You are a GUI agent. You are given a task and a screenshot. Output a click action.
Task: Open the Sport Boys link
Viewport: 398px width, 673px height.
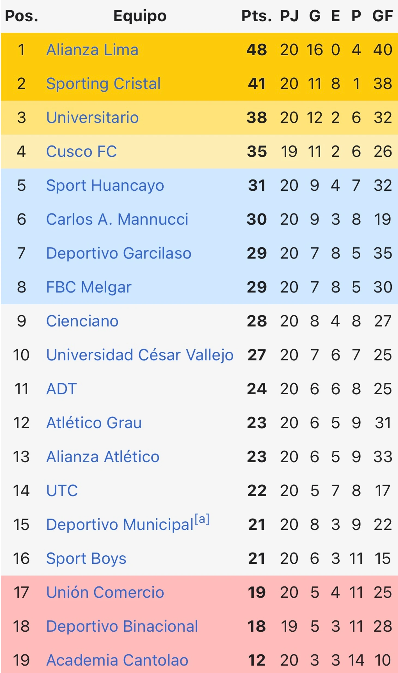(x=86, y=559)
